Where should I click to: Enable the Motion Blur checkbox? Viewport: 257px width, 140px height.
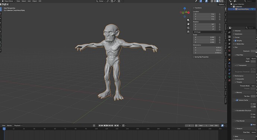(235, 44)
